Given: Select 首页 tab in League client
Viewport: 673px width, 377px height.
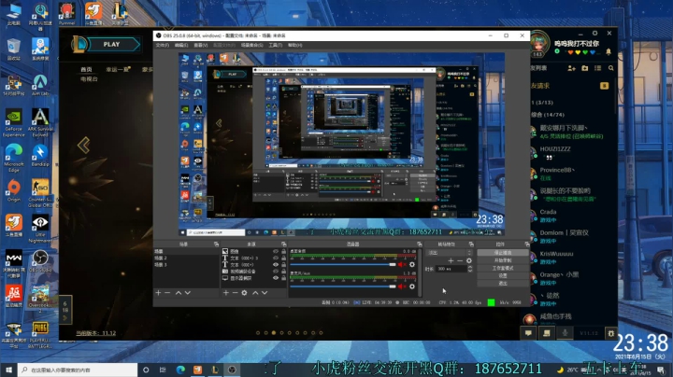Looking at the screenshot, I should point(86,69).
